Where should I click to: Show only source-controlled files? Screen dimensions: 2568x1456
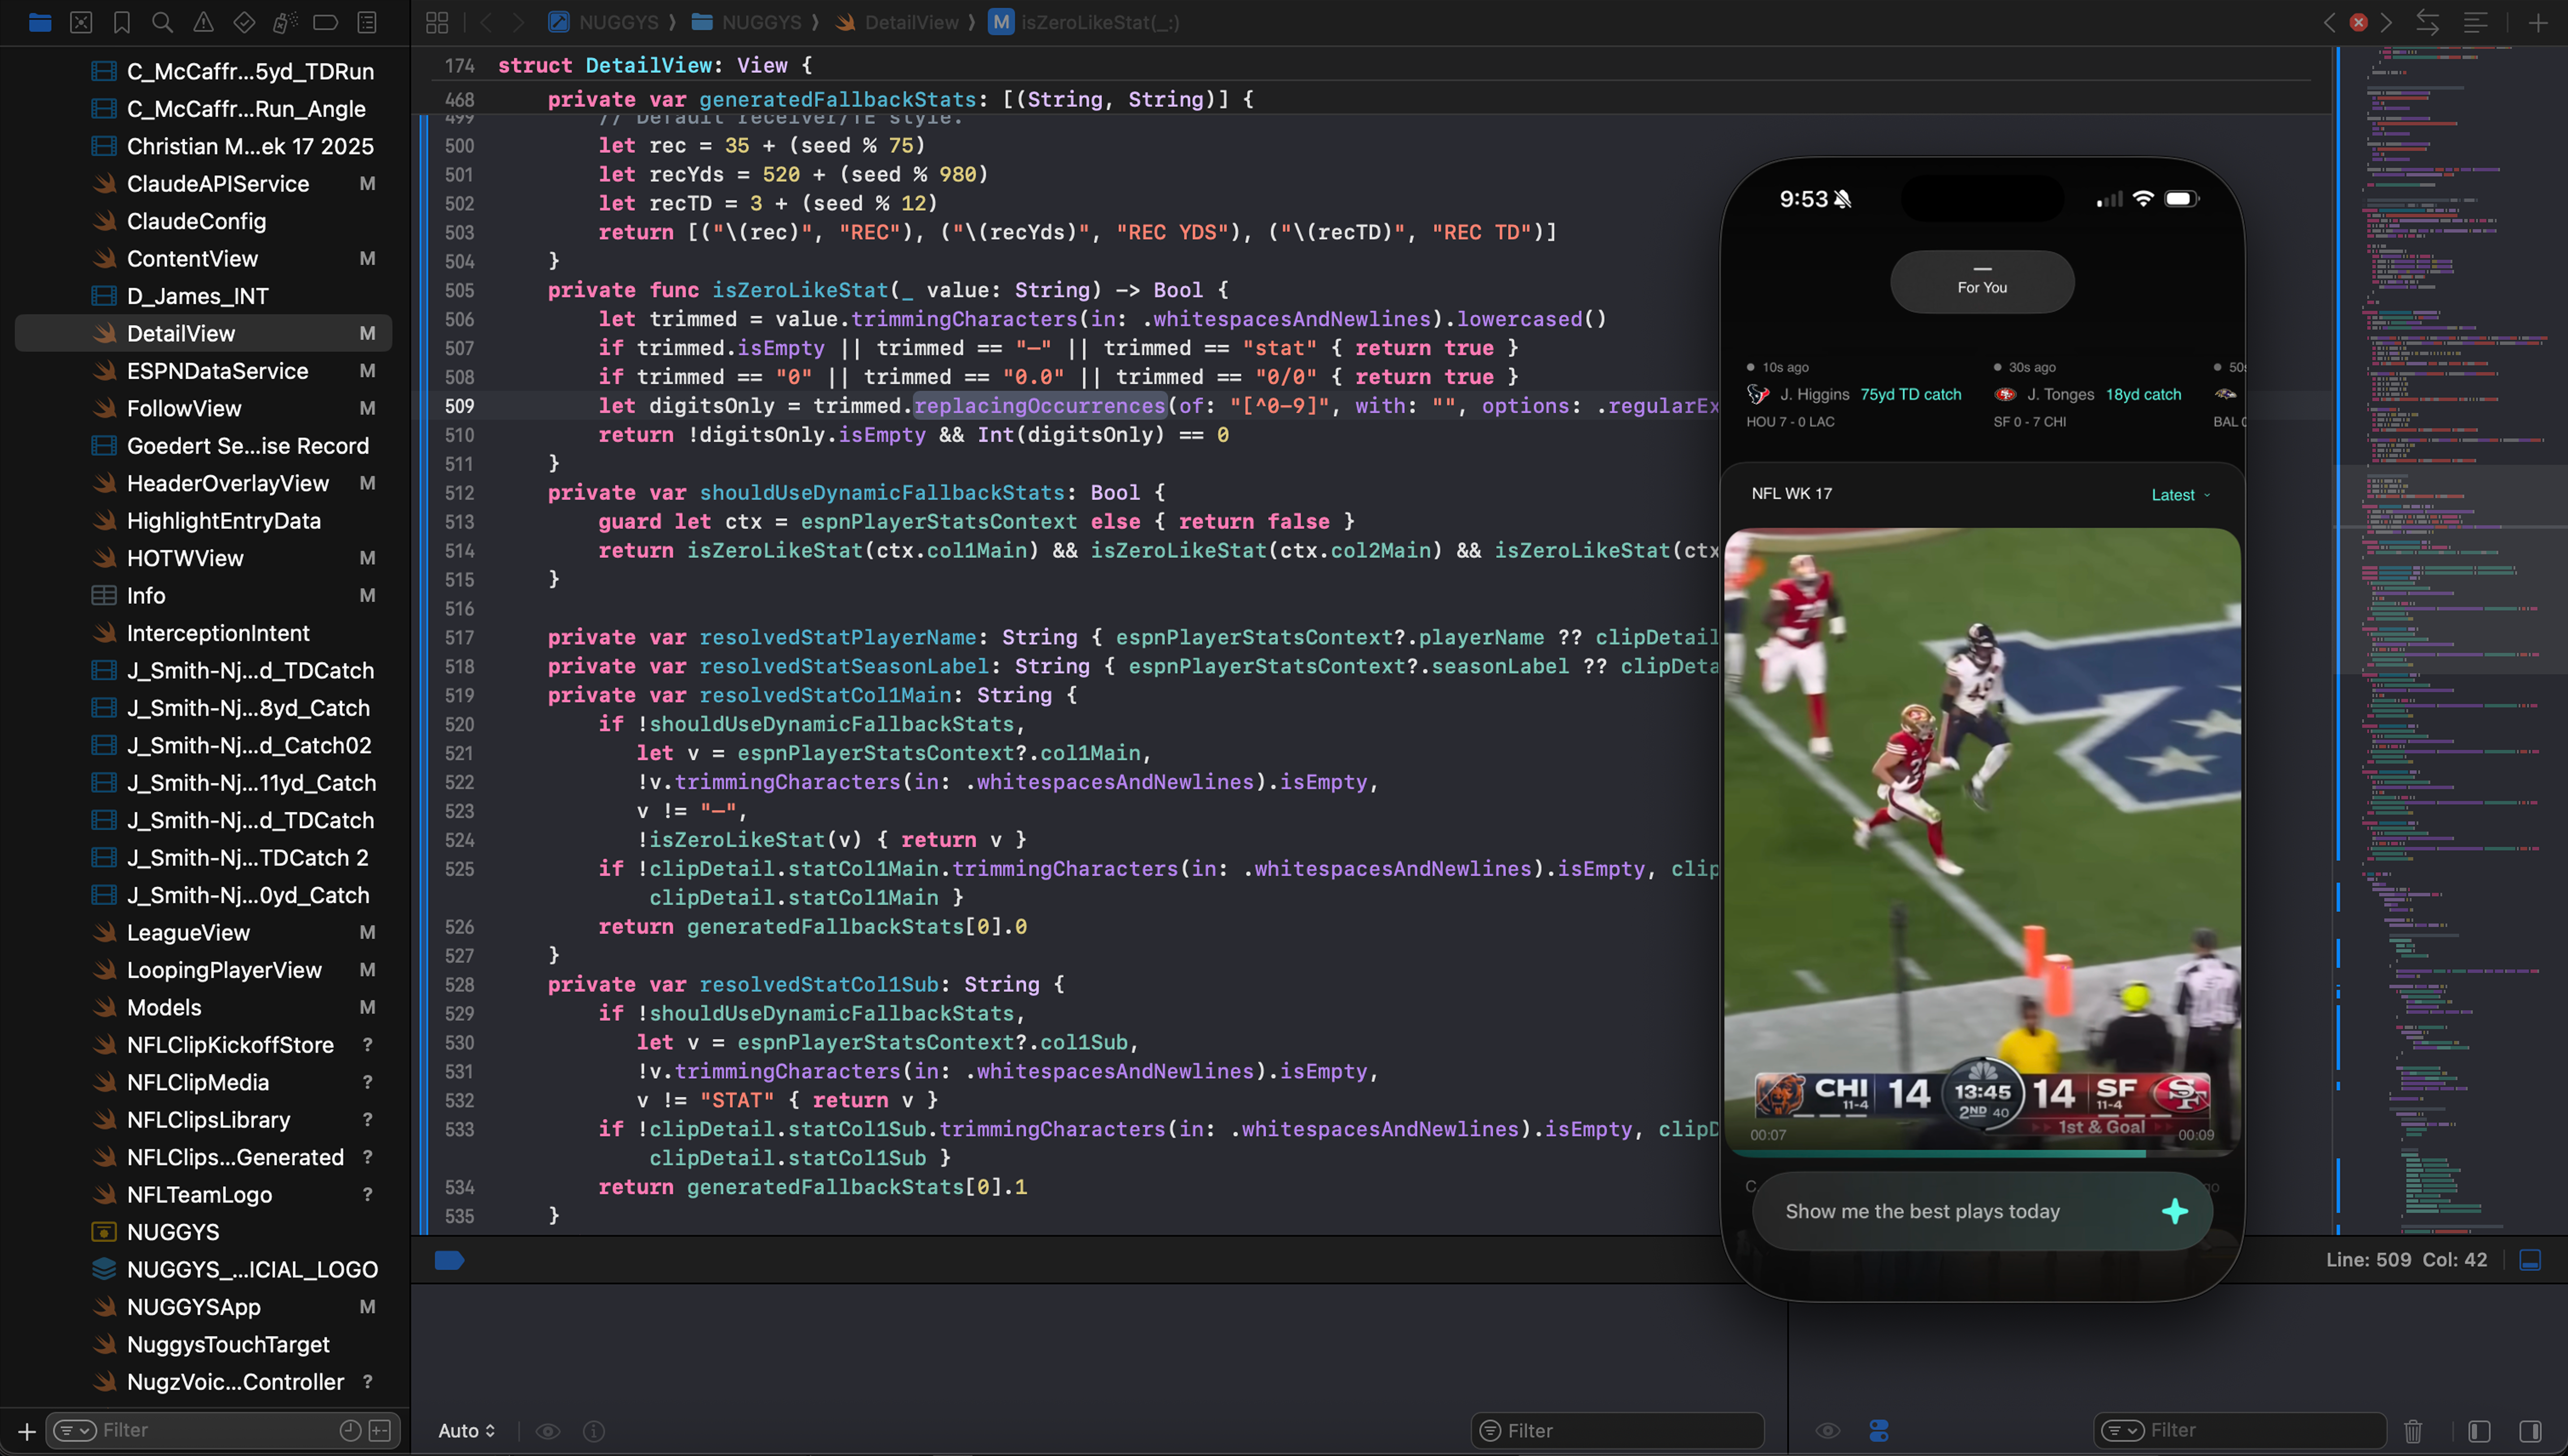click(x=381, y=1431)
